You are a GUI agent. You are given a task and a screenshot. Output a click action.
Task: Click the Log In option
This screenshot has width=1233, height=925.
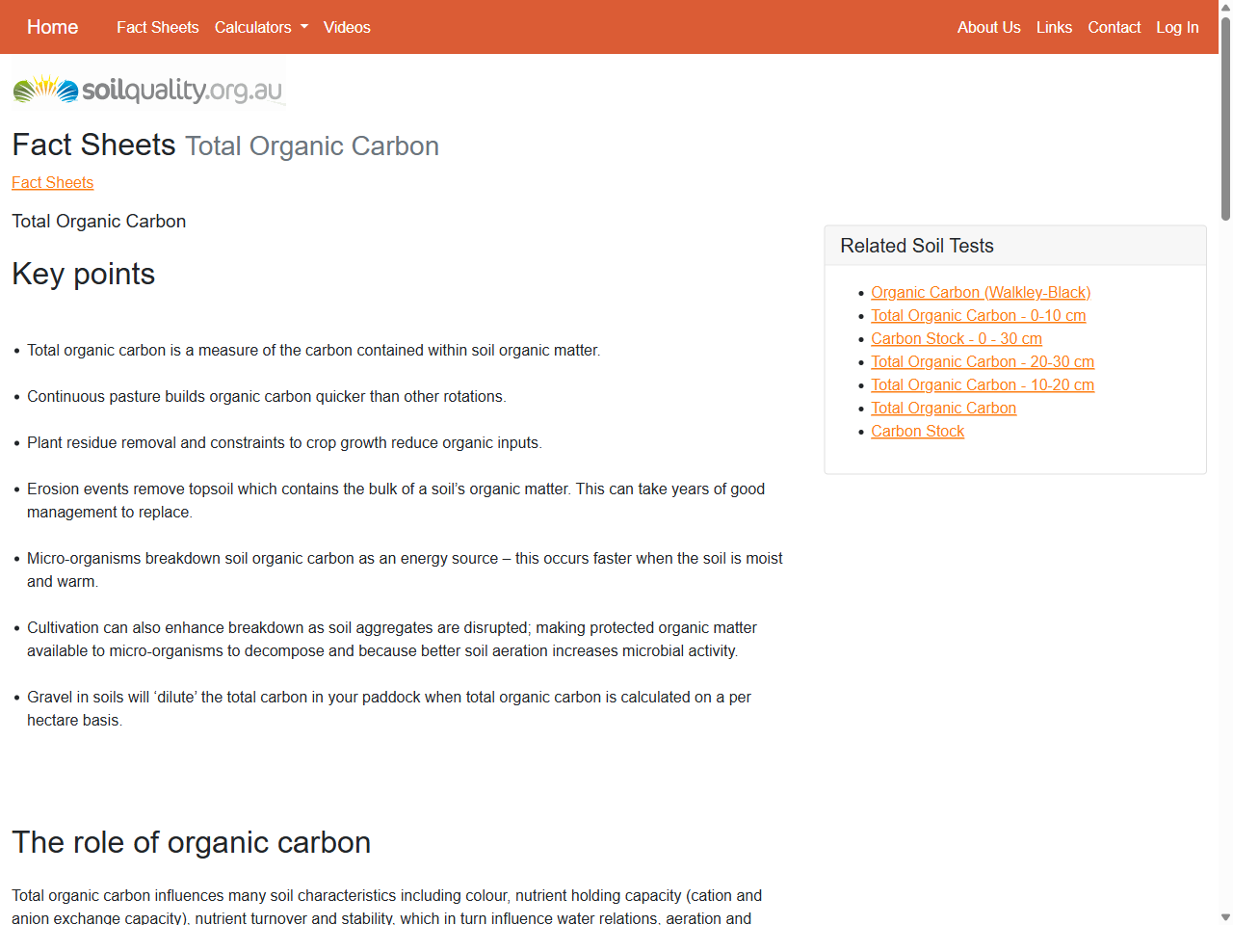click(x=1177, y=27)
